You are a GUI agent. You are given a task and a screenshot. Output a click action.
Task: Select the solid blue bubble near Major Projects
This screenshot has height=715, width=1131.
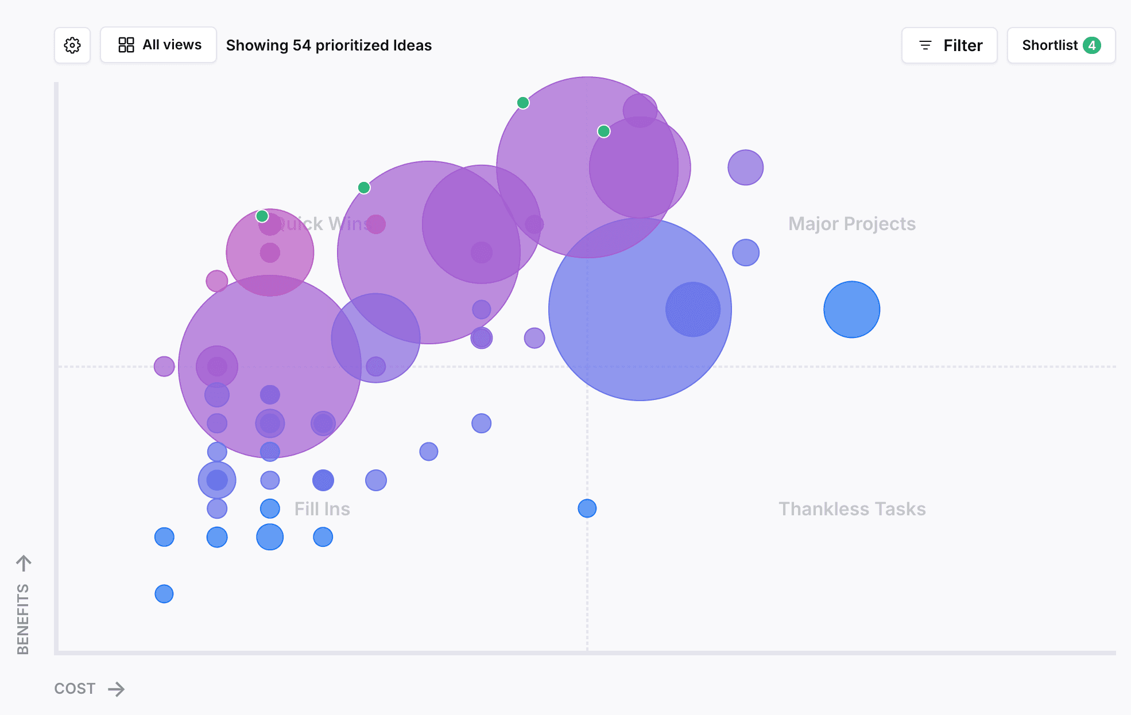click(852, 309)
